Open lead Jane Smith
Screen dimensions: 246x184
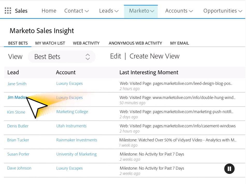click(x=17, y=84)
